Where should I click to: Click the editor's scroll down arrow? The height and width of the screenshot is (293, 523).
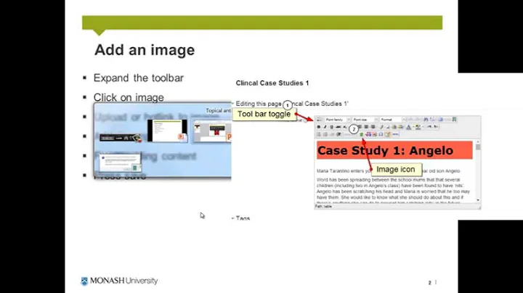[478, 200]
